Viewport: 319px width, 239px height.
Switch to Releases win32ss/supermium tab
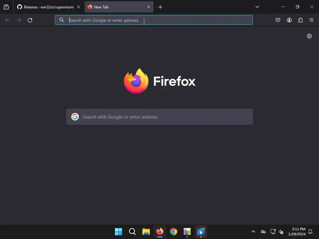48,7
